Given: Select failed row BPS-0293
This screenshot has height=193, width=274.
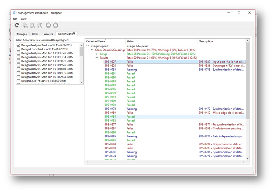Looking at the screenshot, I should click(174, 129).
